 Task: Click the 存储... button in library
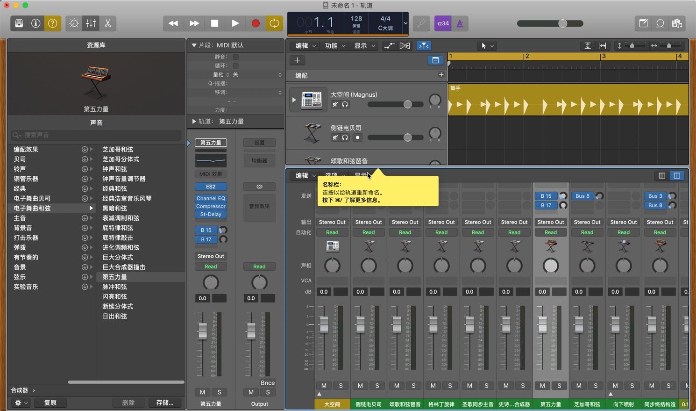[165, 403]
